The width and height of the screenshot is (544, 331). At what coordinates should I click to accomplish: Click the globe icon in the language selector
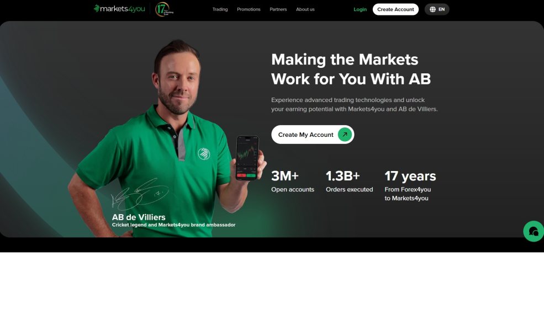pyautogui.click(x=432, y=9)
